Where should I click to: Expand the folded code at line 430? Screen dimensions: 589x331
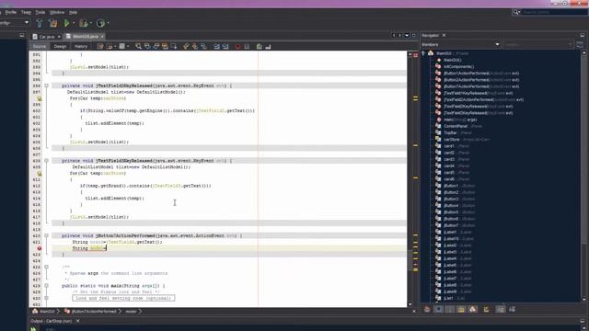47,298
